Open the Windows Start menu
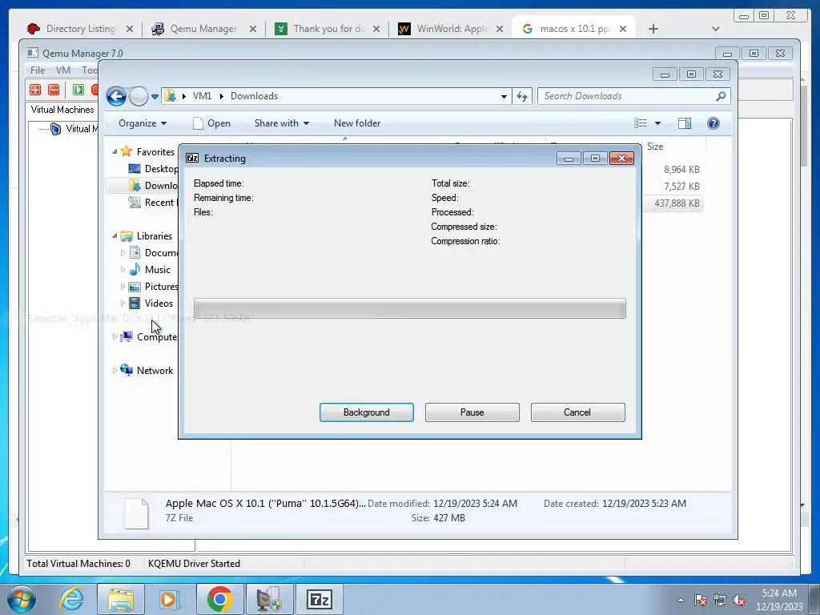Image resolution: width=820 pixels, height=615 pixels. tap(21, 599)
